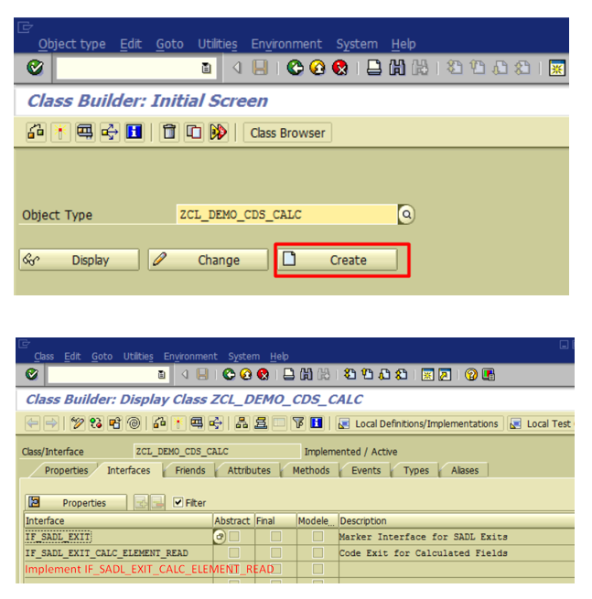Click green Back icon in Display Class window

229,374
